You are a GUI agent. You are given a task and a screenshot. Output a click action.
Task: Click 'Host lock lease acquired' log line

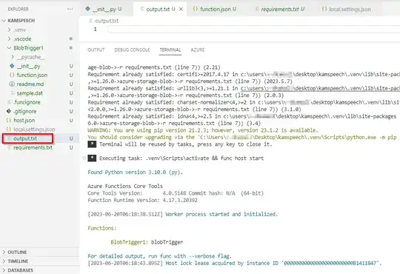(x=235, y=264)
